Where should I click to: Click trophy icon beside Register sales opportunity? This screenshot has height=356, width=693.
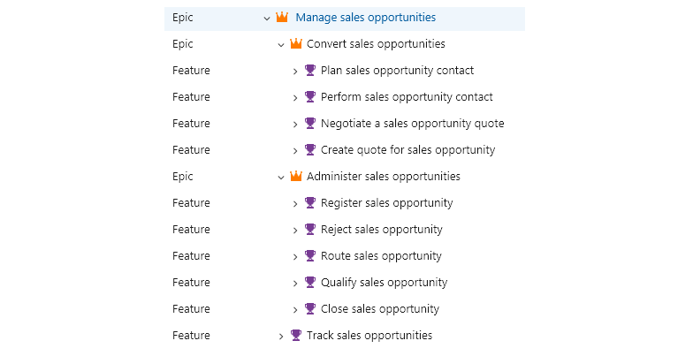[x=310, y=203]
